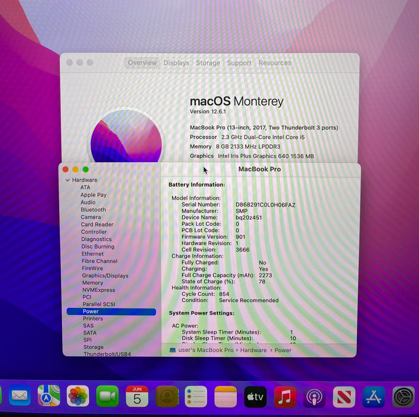Viewport: 419px width, 417px height.
Task: Launch Reminders from the Dock
Action: point(196,397)
